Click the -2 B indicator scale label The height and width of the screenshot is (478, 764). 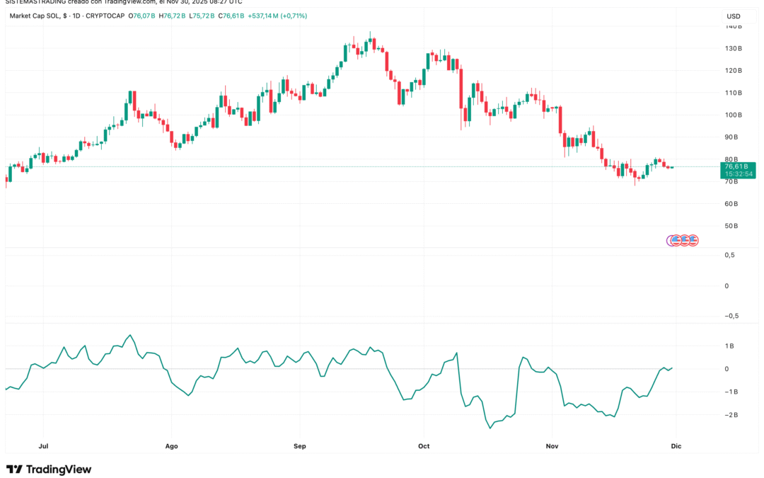(x=732, y=415)
